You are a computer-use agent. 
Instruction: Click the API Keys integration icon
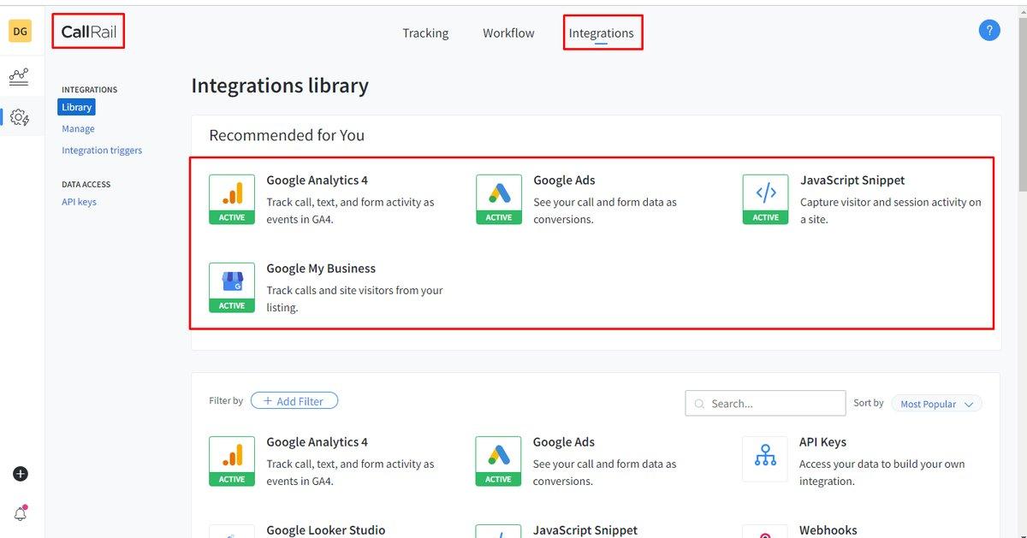coord(765,459)
